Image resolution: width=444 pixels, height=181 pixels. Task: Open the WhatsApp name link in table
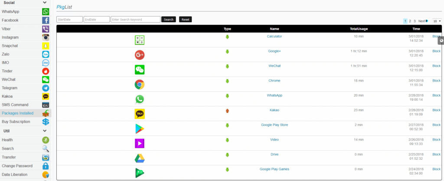(274, 95)
